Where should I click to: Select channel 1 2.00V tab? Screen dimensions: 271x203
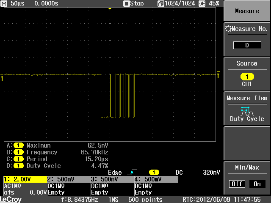[25, 179]
